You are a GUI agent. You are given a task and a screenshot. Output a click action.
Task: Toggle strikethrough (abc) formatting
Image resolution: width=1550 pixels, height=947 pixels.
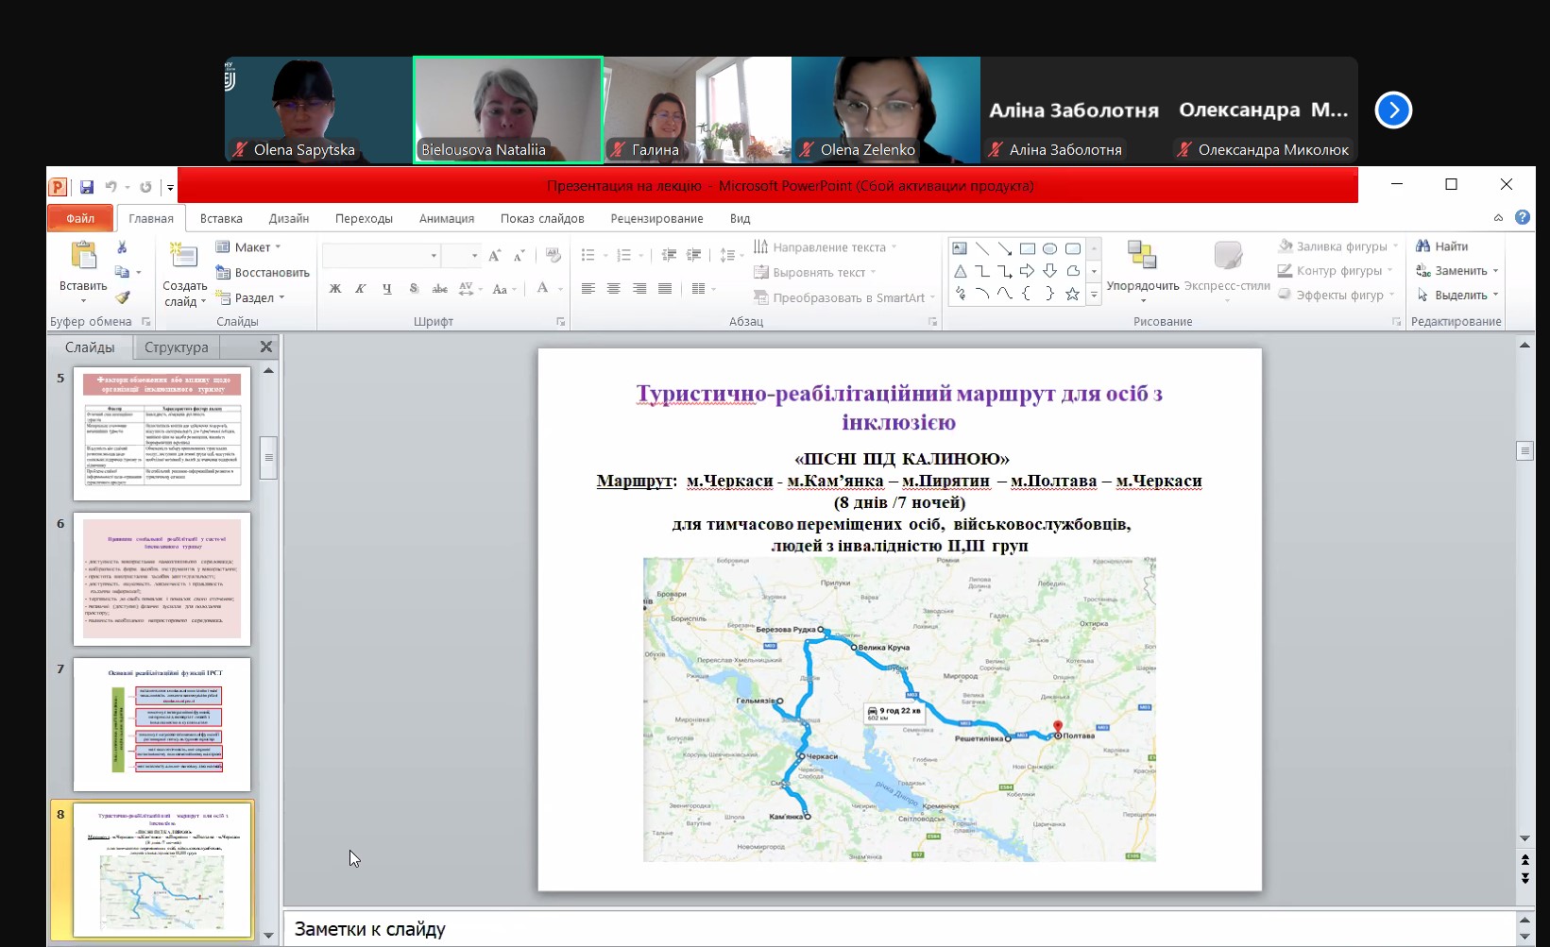point(439,289)
